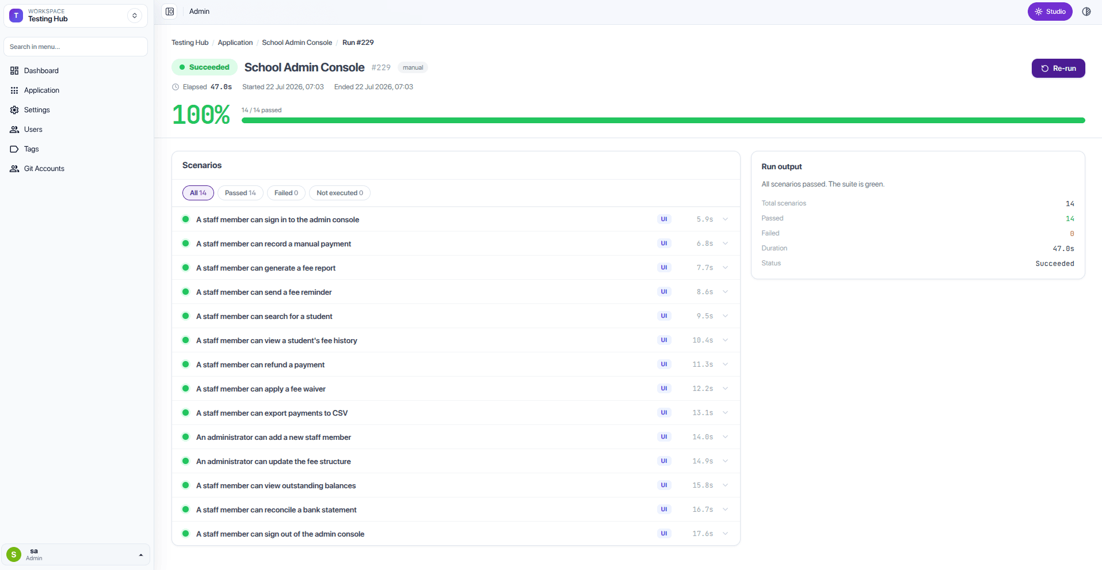Click UI badge on apply a fee waiver row
This screenshot has width=1102, height=570.
point(664,389)
